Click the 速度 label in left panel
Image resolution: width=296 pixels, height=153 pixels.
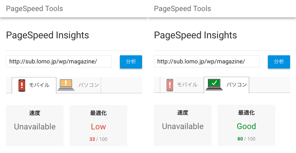pyautogui.click(x=35, y=113)
